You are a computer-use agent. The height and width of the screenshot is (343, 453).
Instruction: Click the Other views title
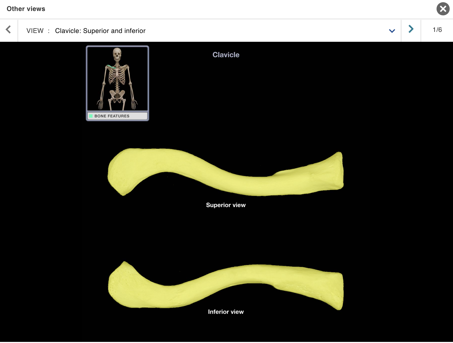click(26, 9)
